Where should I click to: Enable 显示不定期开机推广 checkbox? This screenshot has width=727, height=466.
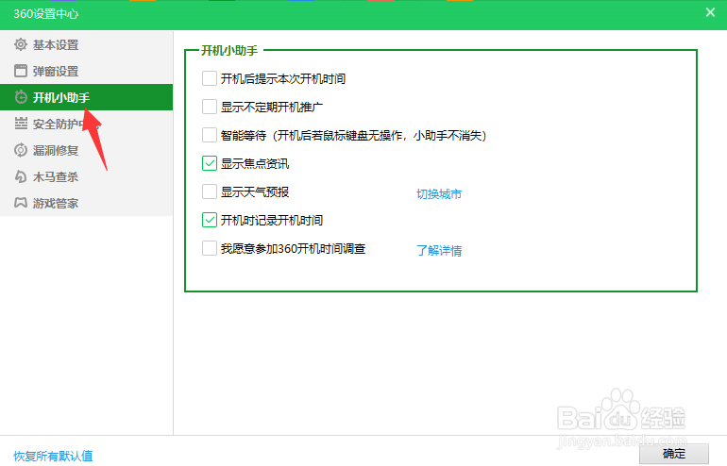pos(210,107)
